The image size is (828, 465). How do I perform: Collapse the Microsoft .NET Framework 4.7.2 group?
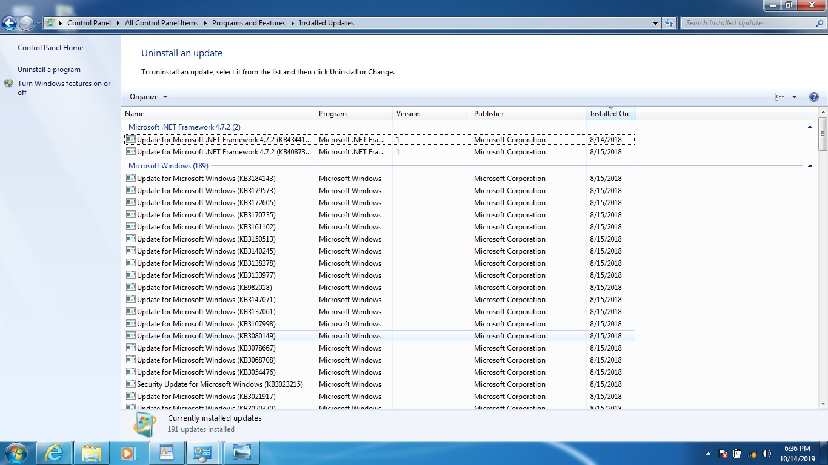click(810, 127)
